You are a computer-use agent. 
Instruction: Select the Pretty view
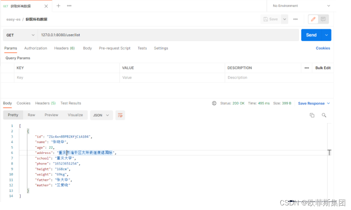coord(13,115)
